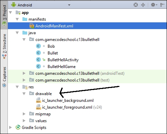This screenshot has width=167, height=134.
Task: Select com.gamecodeschool.c13bullethell (test) label
Action: pos(72,80)
